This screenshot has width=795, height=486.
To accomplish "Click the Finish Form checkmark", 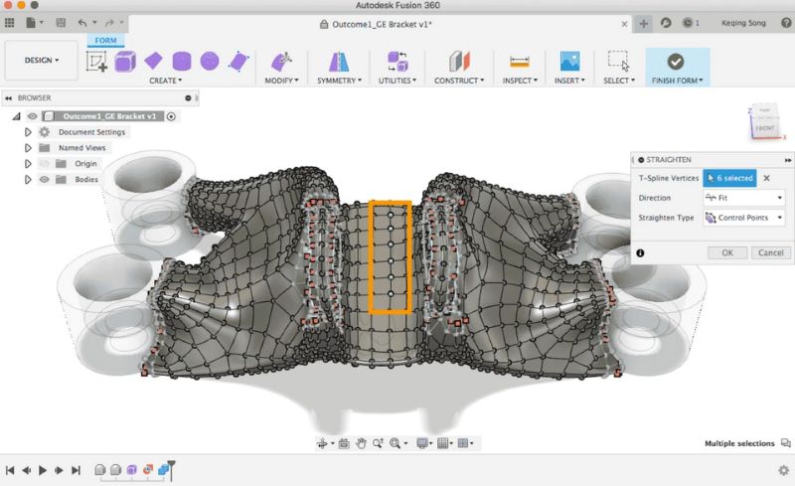I will coord(675,62).
